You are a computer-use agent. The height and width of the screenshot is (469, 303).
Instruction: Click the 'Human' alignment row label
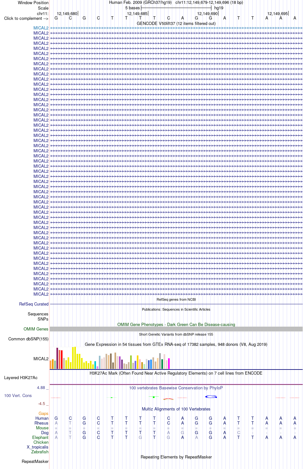(42, 418)
